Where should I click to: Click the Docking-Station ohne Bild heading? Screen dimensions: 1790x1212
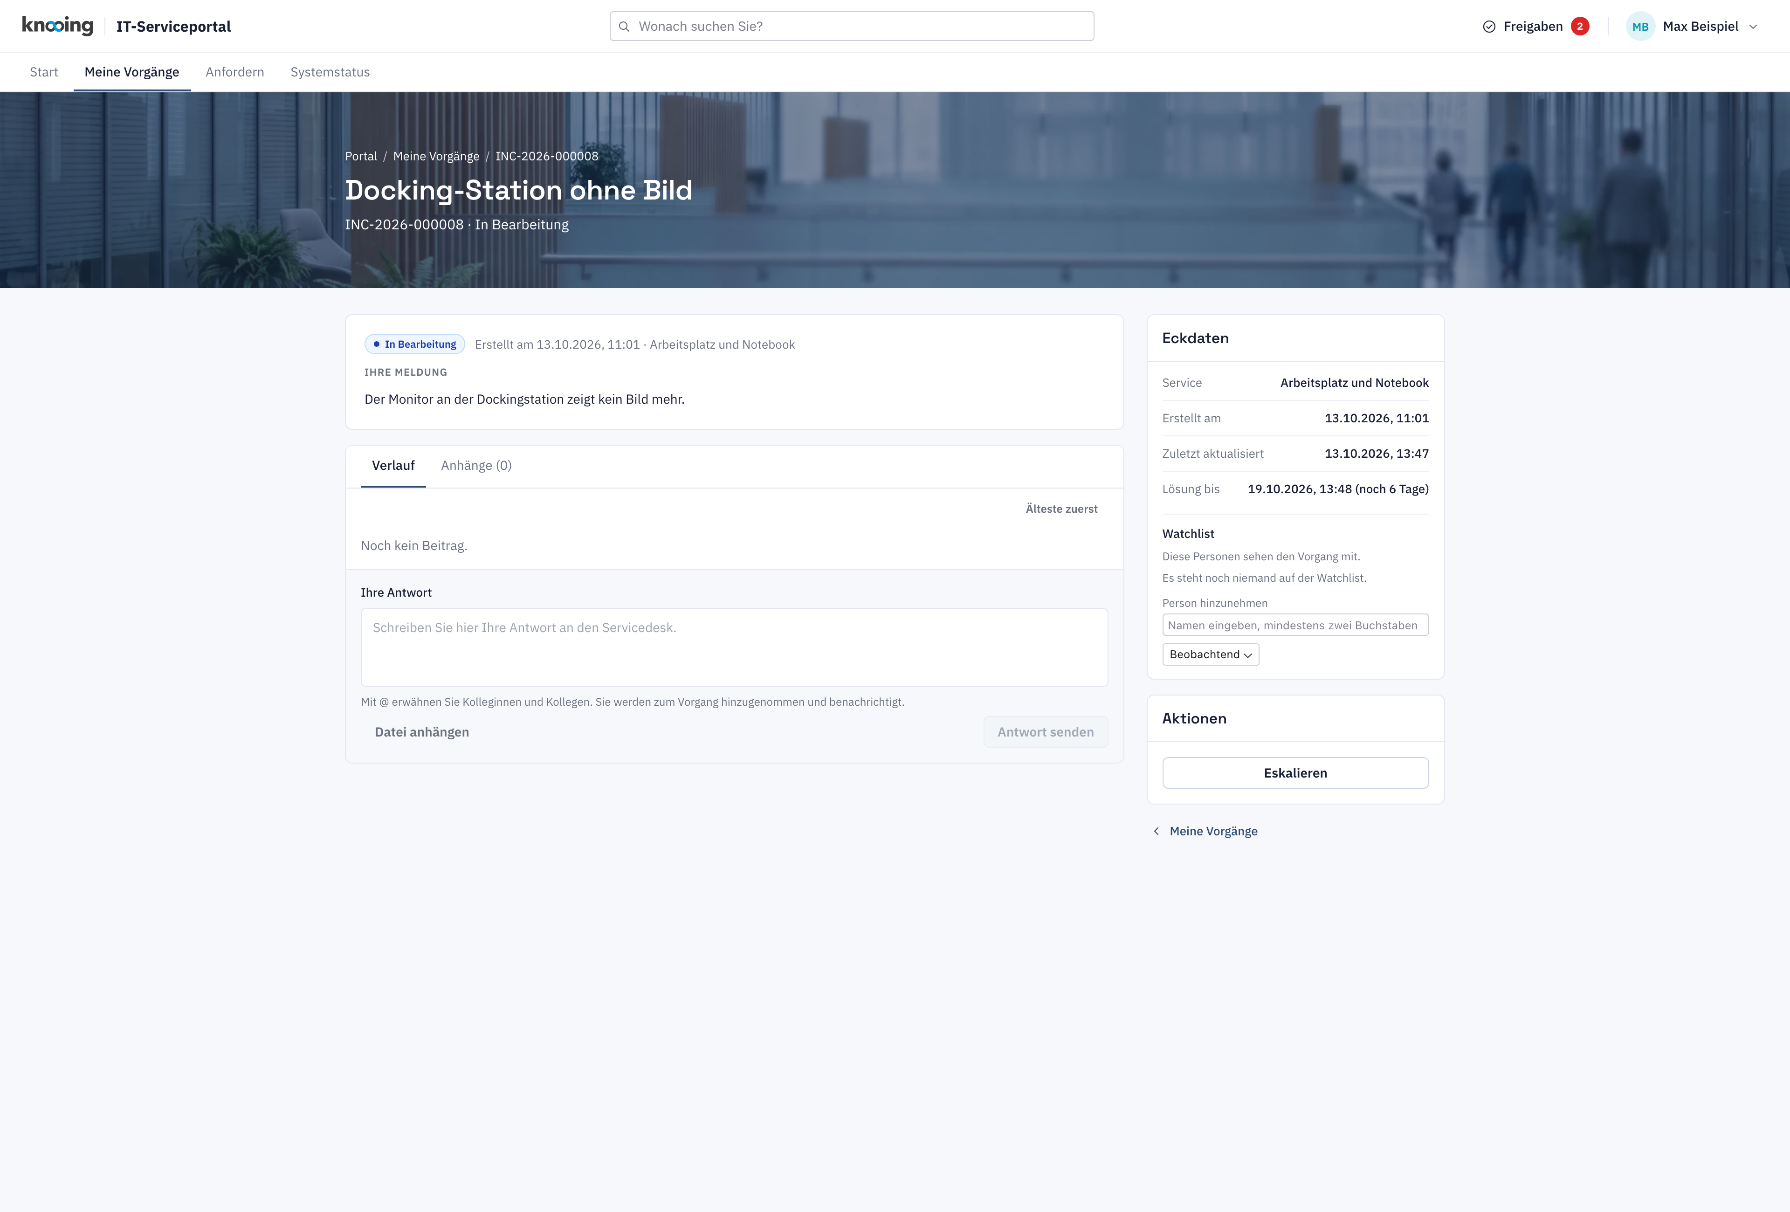coord(518,190)
